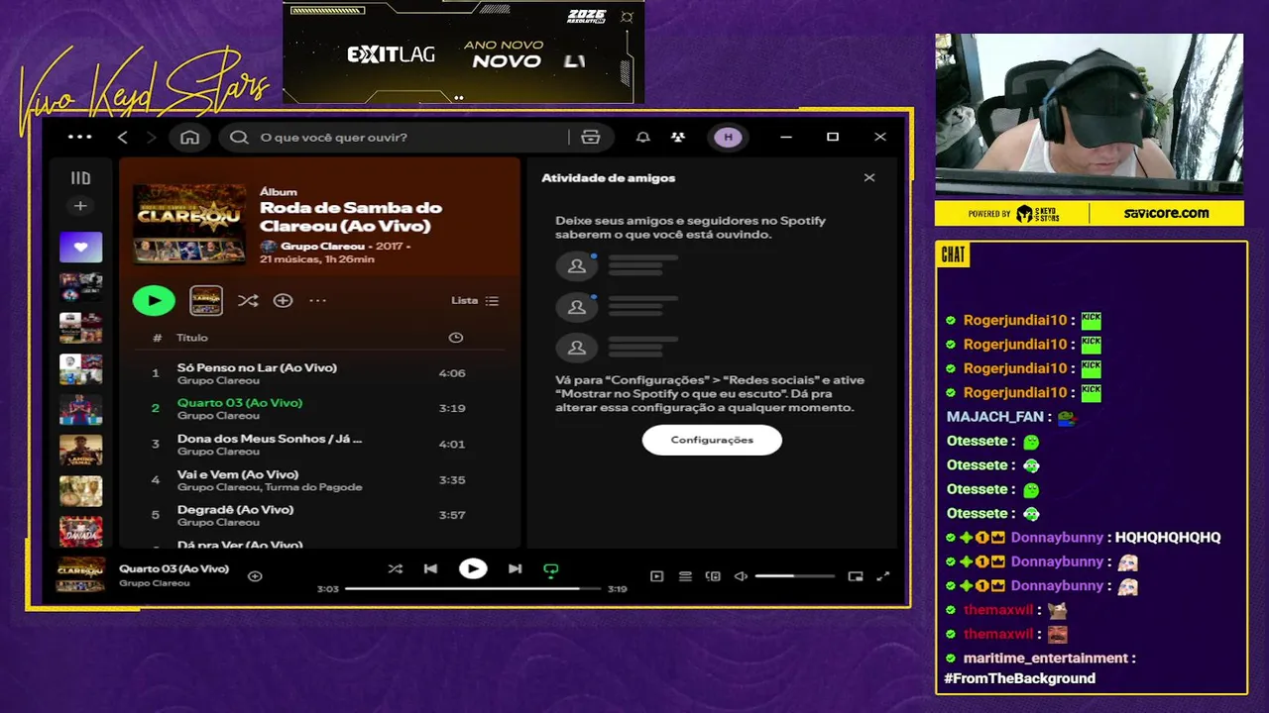
Task: Enter full screen mode
Action: pos(883,576)
